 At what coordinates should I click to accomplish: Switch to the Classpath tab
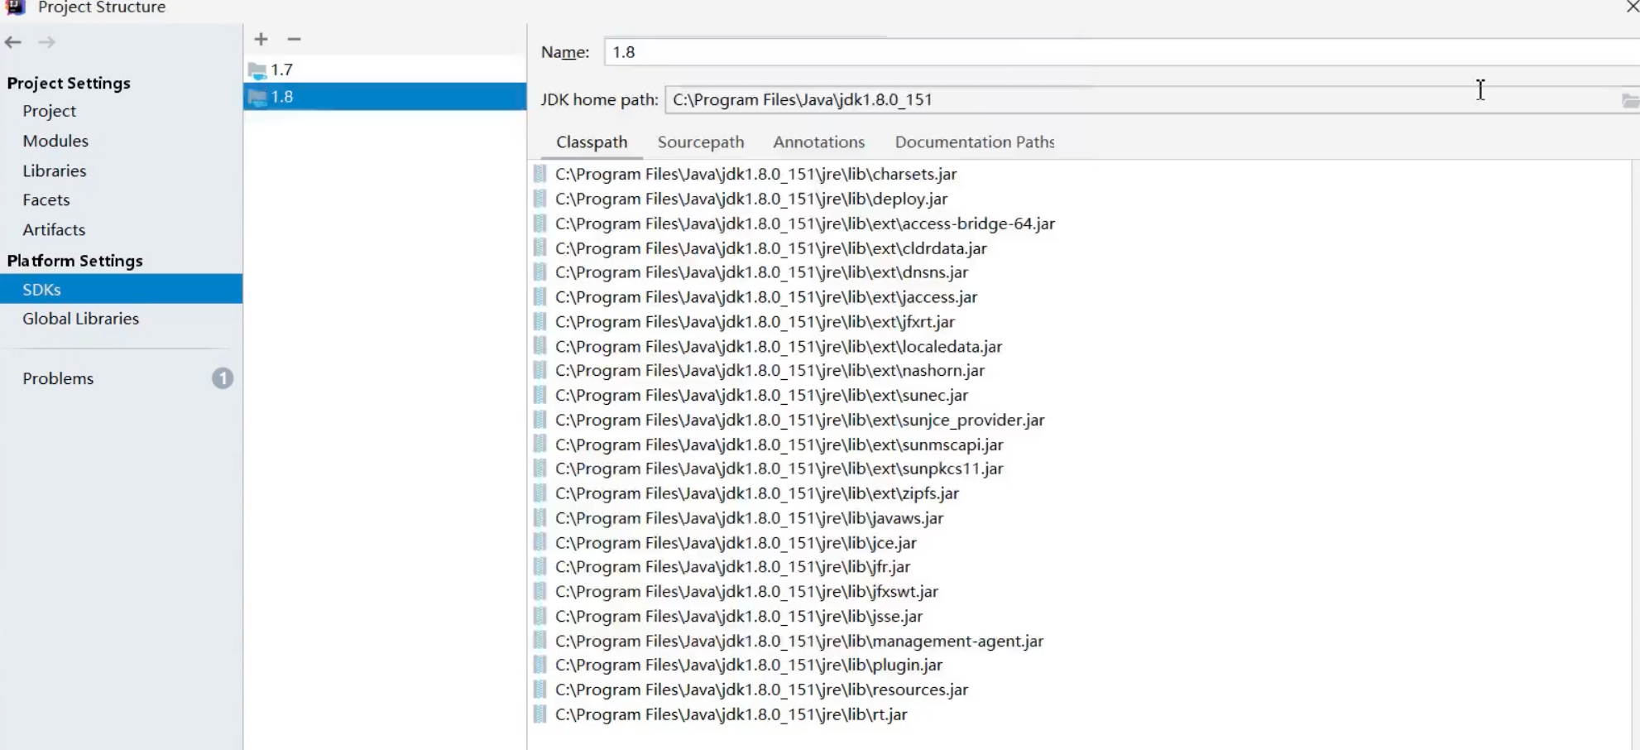tap(592, 142)
